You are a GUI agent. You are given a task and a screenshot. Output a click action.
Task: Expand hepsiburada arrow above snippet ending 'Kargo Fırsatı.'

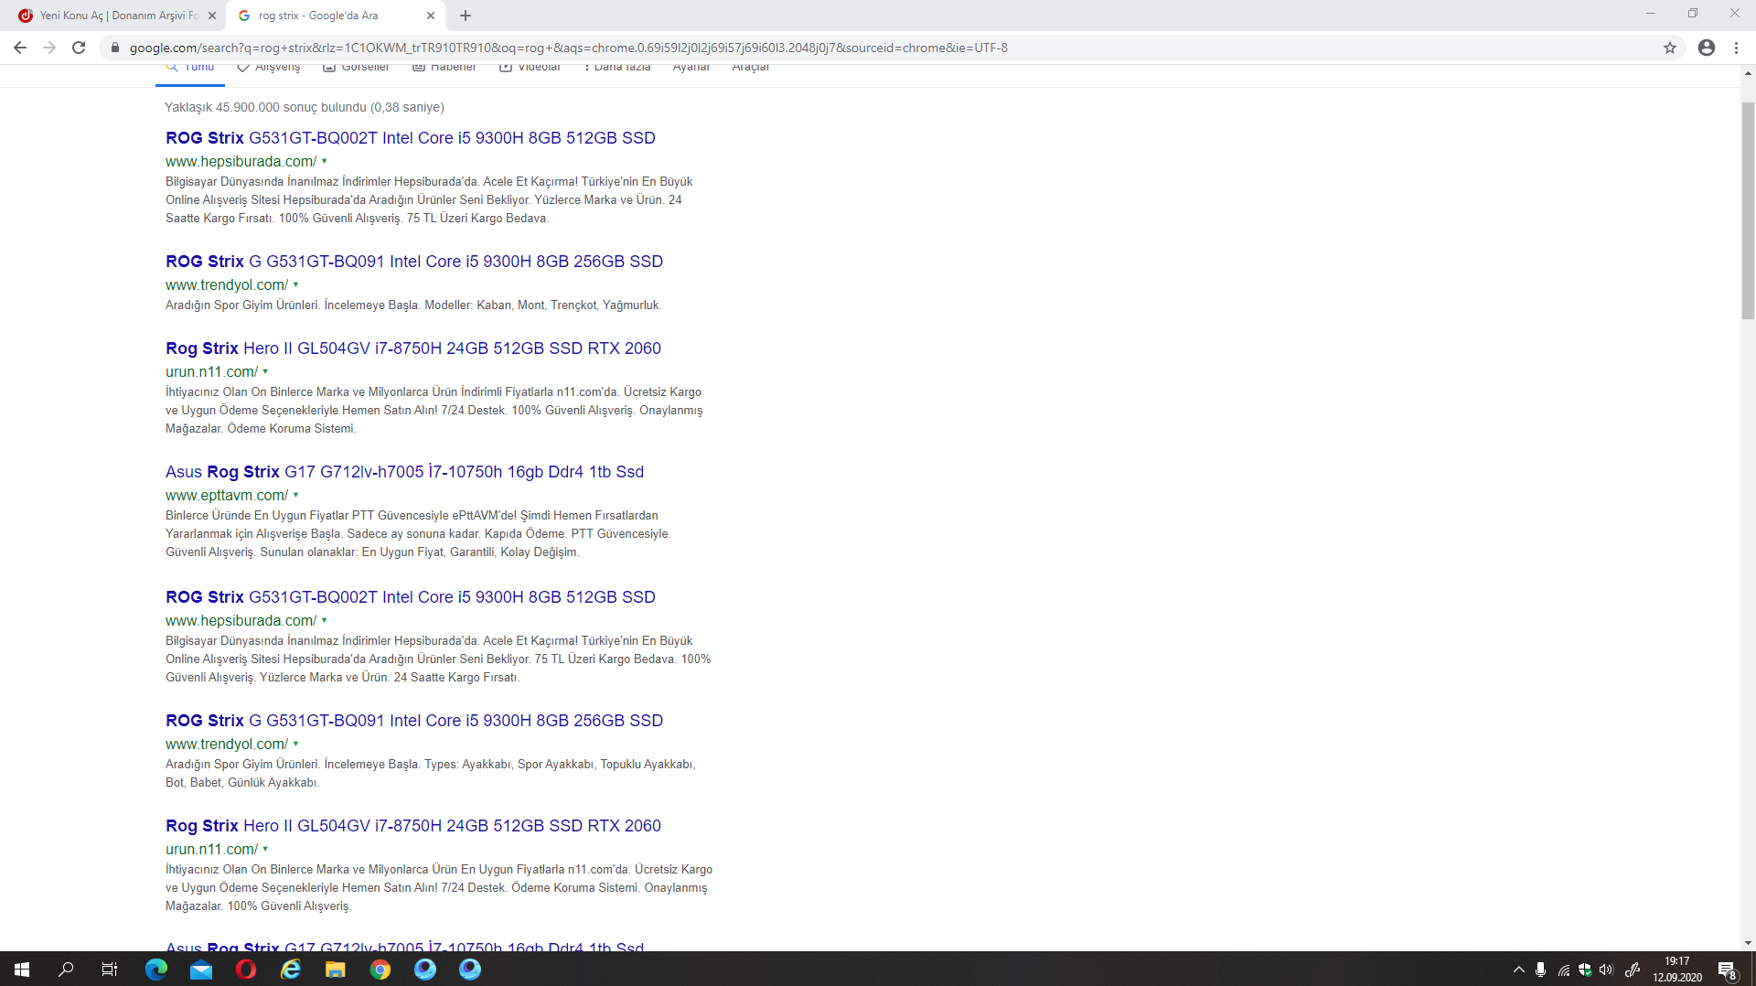pos(324,620)
